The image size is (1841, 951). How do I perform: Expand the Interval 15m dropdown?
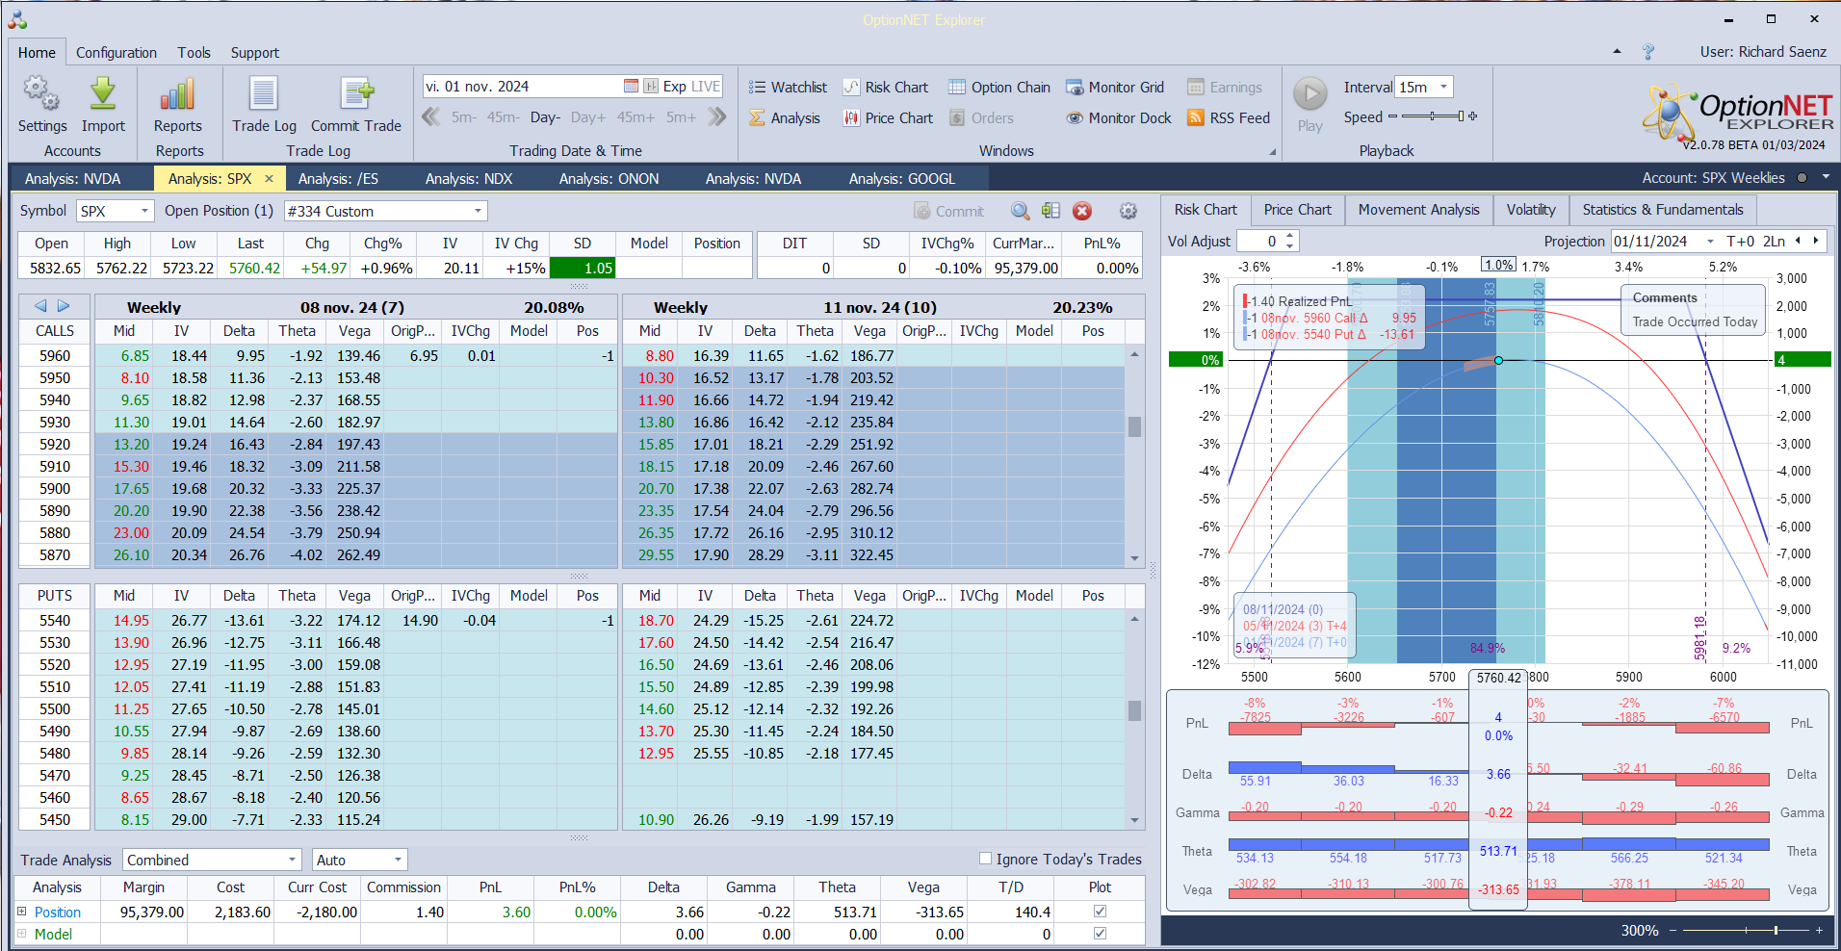point(1443,88)
